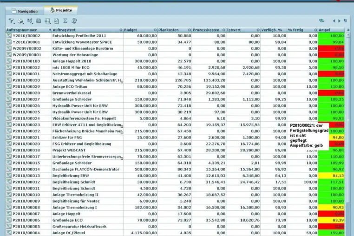The image size is (354, 236).
Task: Click the circle marker in Prozesskosten header
Action: (x=224, y=30)
